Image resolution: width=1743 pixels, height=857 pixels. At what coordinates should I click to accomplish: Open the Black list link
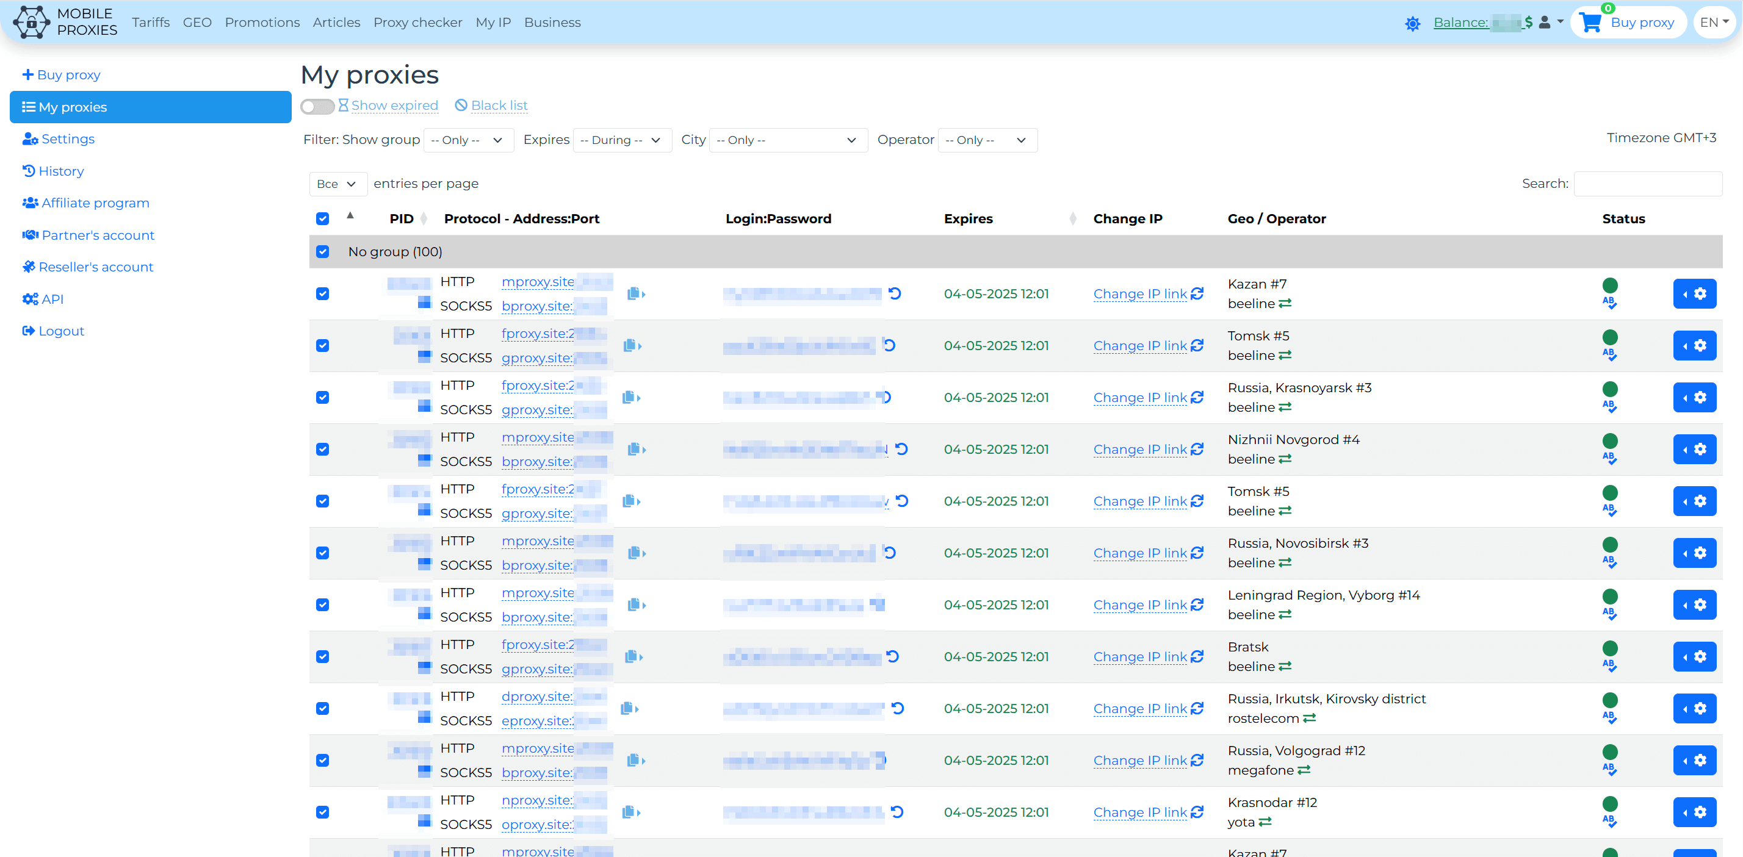pyautogui.click(x=499, y=106)
